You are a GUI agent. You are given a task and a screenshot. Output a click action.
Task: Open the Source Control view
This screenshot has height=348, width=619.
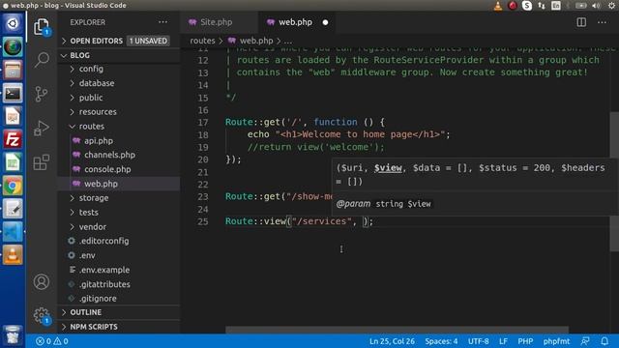click(x=41, y=94)
